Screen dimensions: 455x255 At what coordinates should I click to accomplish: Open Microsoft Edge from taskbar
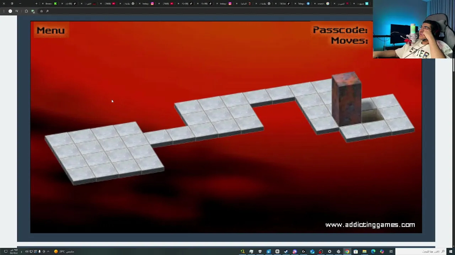tap(373, 251)
